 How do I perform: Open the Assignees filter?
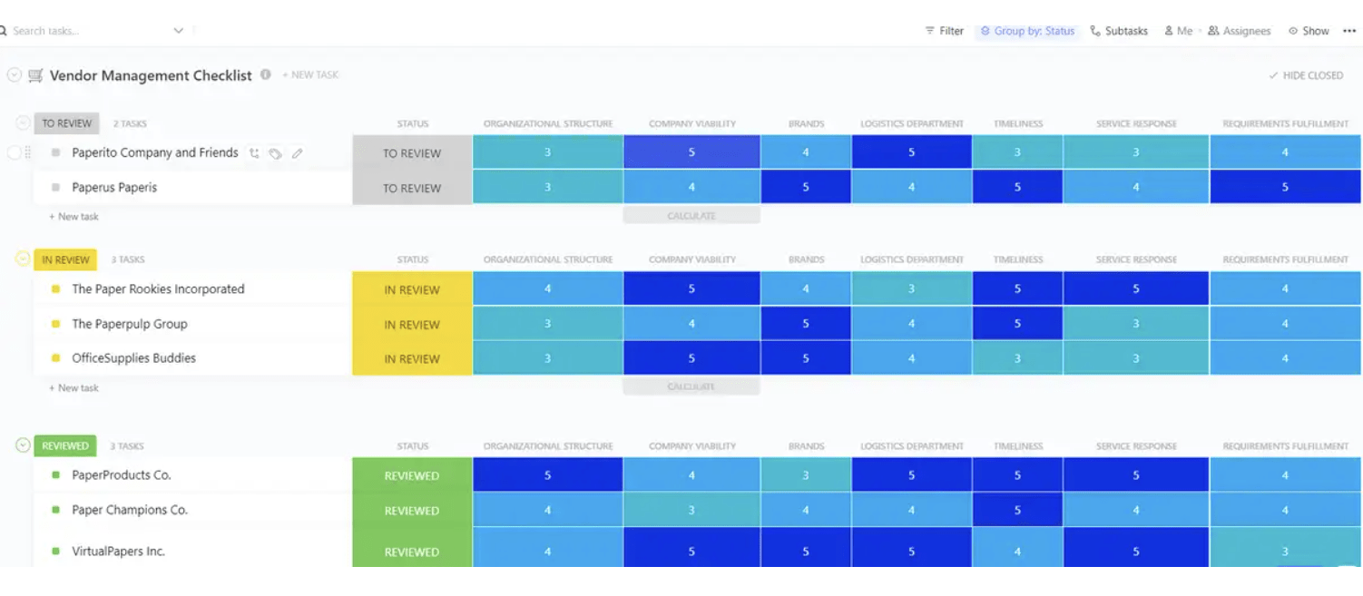tap(1240, 31)
